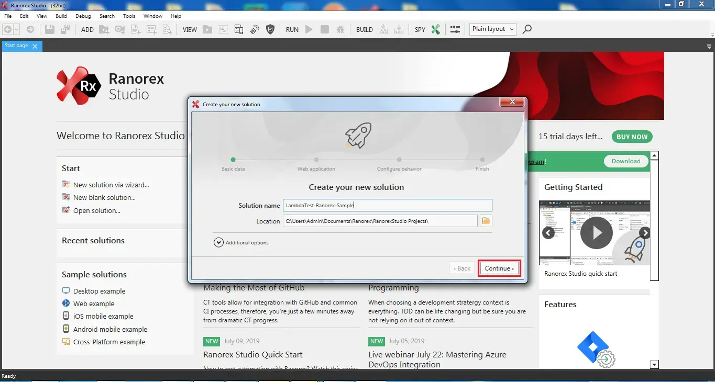Open the toolbar search magnifier
The width and height of the screenshot is (715, 382).
point(527,29)
